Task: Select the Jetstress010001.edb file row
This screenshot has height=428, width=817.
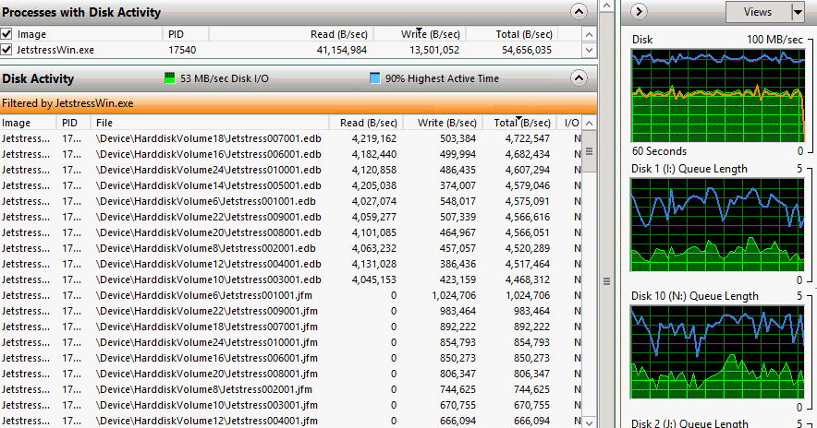Action: coord(291,170)
